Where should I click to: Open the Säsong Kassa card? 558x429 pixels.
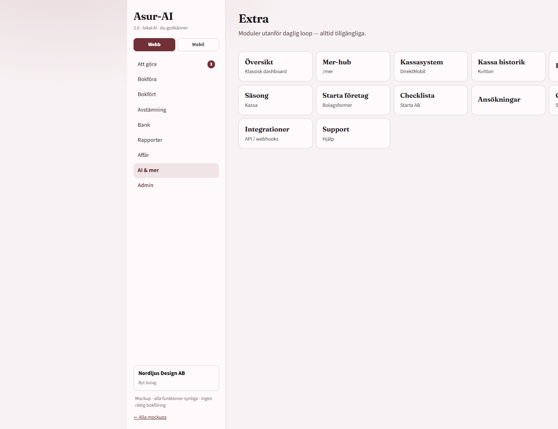pos(275,100)
